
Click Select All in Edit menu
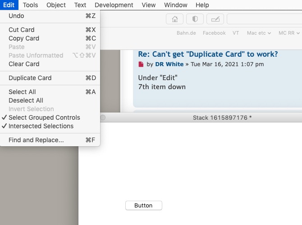[22, 92]
